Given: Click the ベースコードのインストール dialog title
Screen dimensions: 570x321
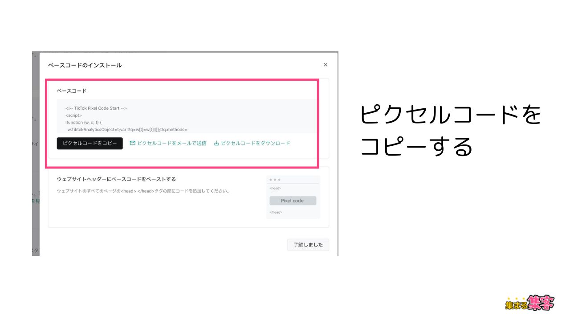Looking at the screenshot, I should pyautogui.click(x=85, y=65).
